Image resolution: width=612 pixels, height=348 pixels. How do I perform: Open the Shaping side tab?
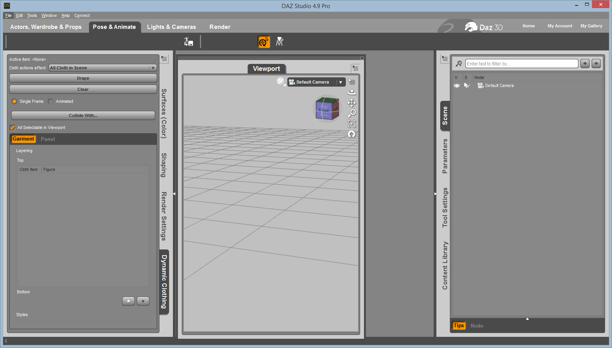(x=164, y=165)
